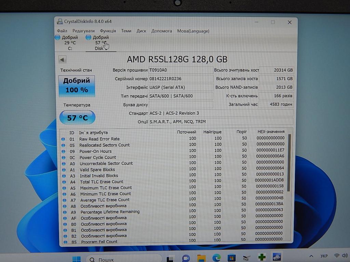Click the CrystalDiskInfo title bar icon
This screenshot has width=350, height=262.
59,21
